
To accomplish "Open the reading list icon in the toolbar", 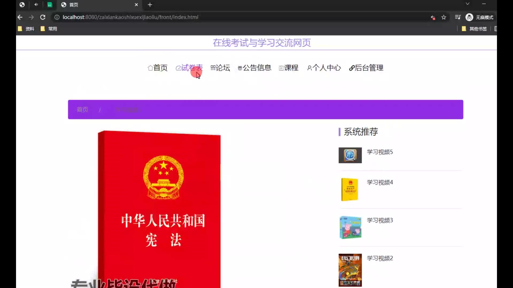I will coord(458,17).
